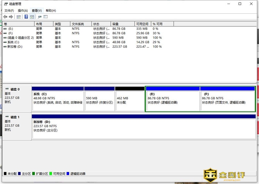Sort by the 可用空间 column header
This screenshot has width=259, height=184.
[142, 24]
